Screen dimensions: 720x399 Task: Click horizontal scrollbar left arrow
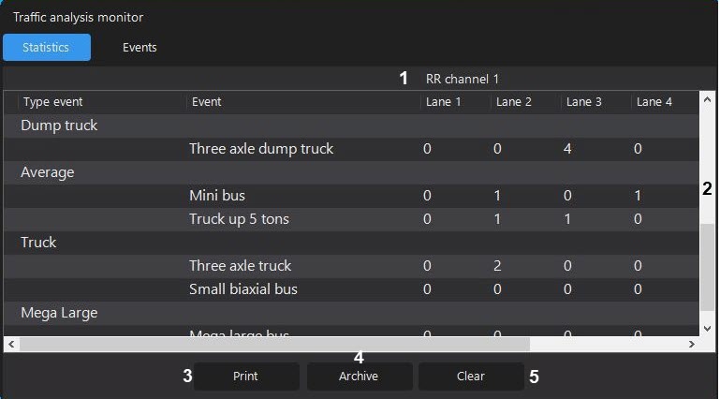click(x=11, y=345)
